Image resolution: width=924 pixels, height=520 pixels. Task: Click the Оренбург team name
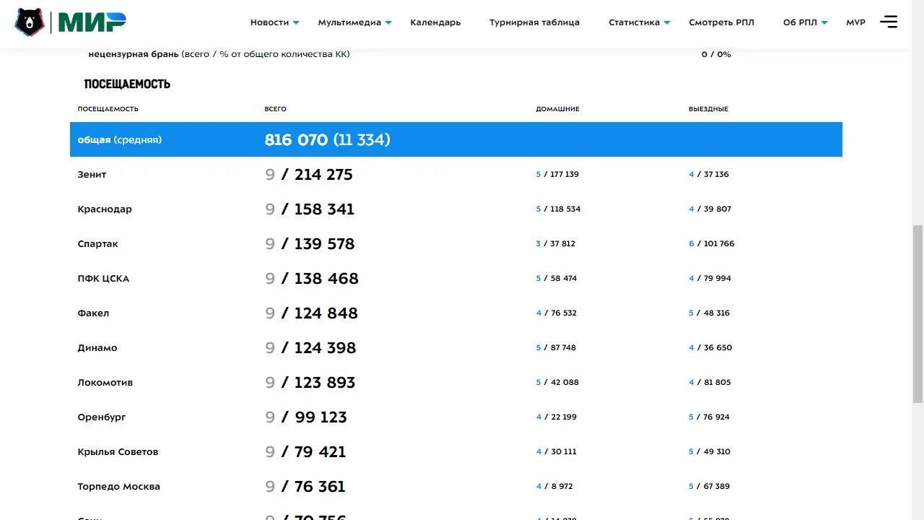(102, 417)
